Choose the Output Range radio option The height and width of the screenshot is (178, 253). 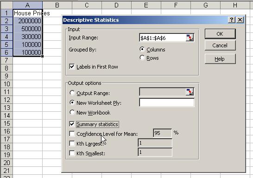click(x=72, y=93)
